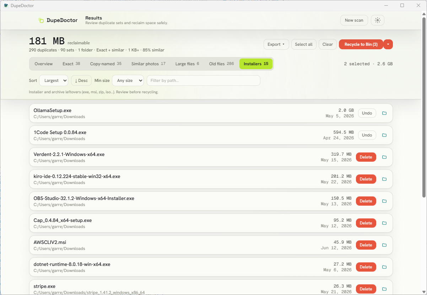
Task: Toggle theme with the sun icon
Action: coord(378,20)
